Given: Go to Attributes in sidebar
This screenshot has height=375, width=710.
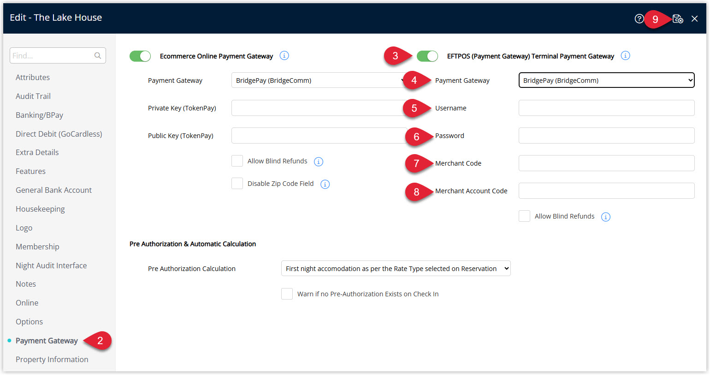Looking at the screenshot, I should click(x=33, y=77).
